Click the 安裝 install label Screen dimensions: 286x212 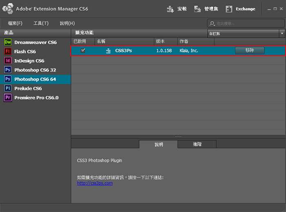tap(182, 9)
